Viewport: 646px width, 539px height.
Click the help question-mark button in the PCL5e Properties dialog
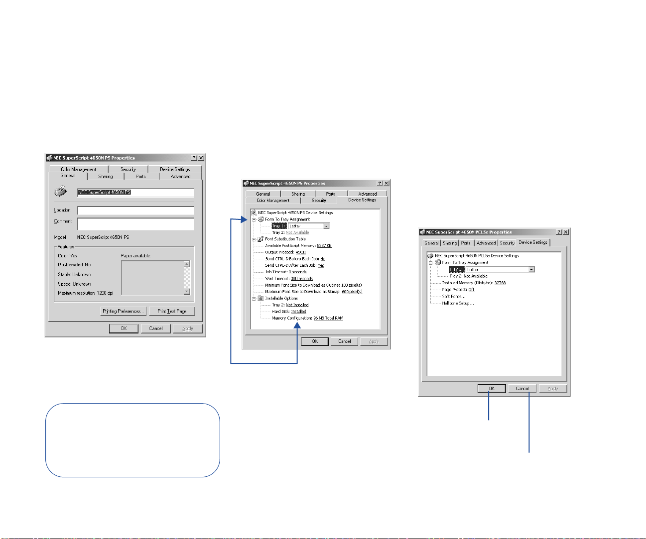tap(559, 232)
